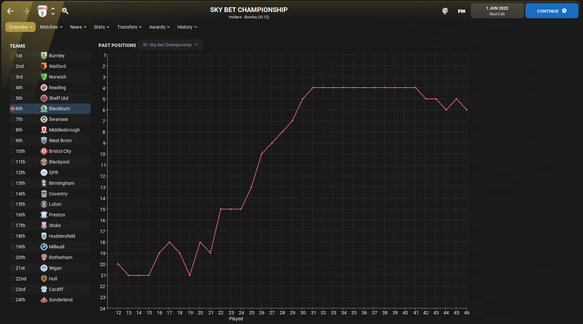Image resolution: width=583 pixels, height=324 pixels.
Task: Click the Burnley club crest
Action: (44, 56)
